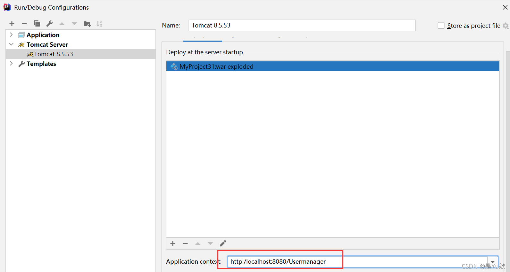
Task: Click the wrench icon beside Templates
Action: pyautogui.click(x=21, y=64)
